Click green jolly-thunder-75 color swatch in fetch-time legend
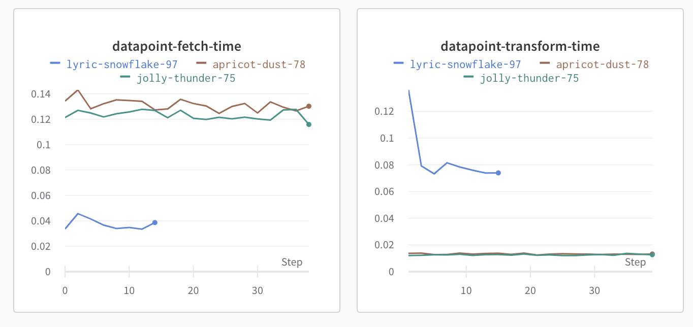The width and height of the screenshot is (693, 327). (125, 77)
